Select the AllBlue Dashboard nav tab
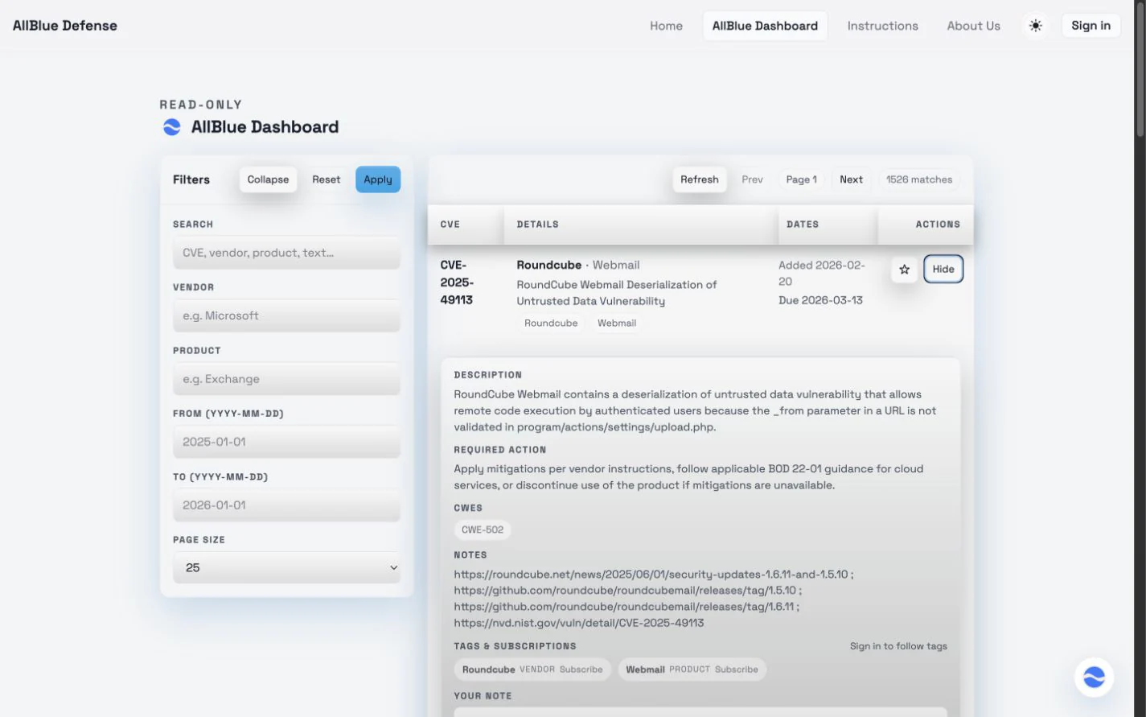Image resolution: width=1146 pixels, height=717 pixels. [x=765, y=26]
